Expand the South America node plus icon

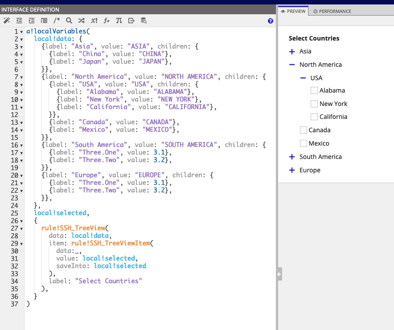pyautogui.click(x=292, y=157)
